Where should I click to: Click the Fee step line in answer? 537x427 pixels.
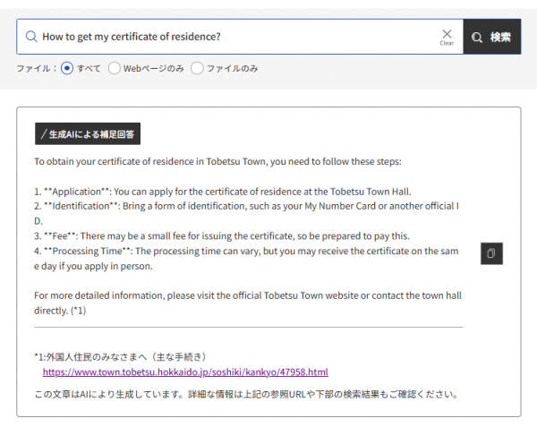221,236
